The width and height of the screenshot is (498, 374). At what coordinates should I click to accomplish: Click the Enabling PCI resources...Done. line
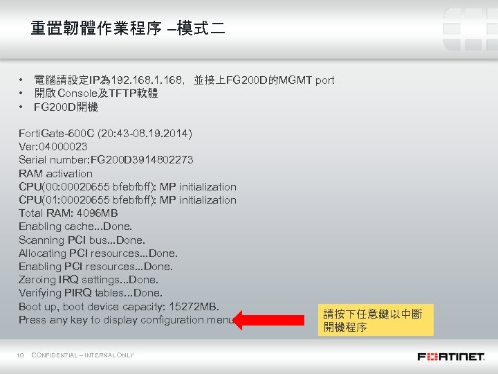coord(95,266)
